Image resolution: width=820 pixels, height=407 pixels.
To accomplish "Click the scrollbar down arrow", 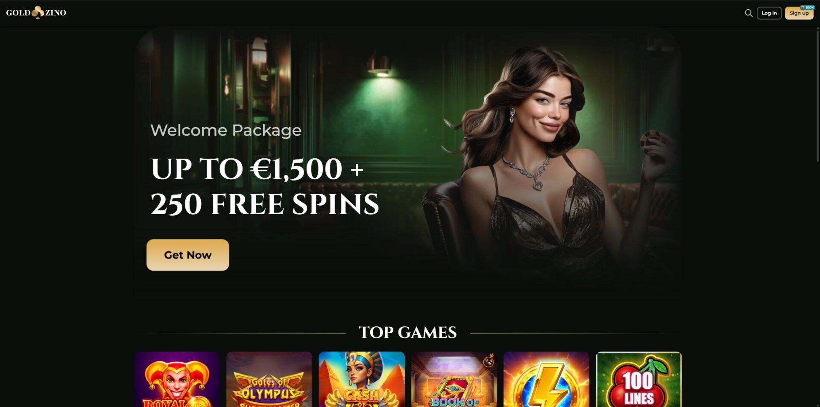I will click(x=817, y=404).
